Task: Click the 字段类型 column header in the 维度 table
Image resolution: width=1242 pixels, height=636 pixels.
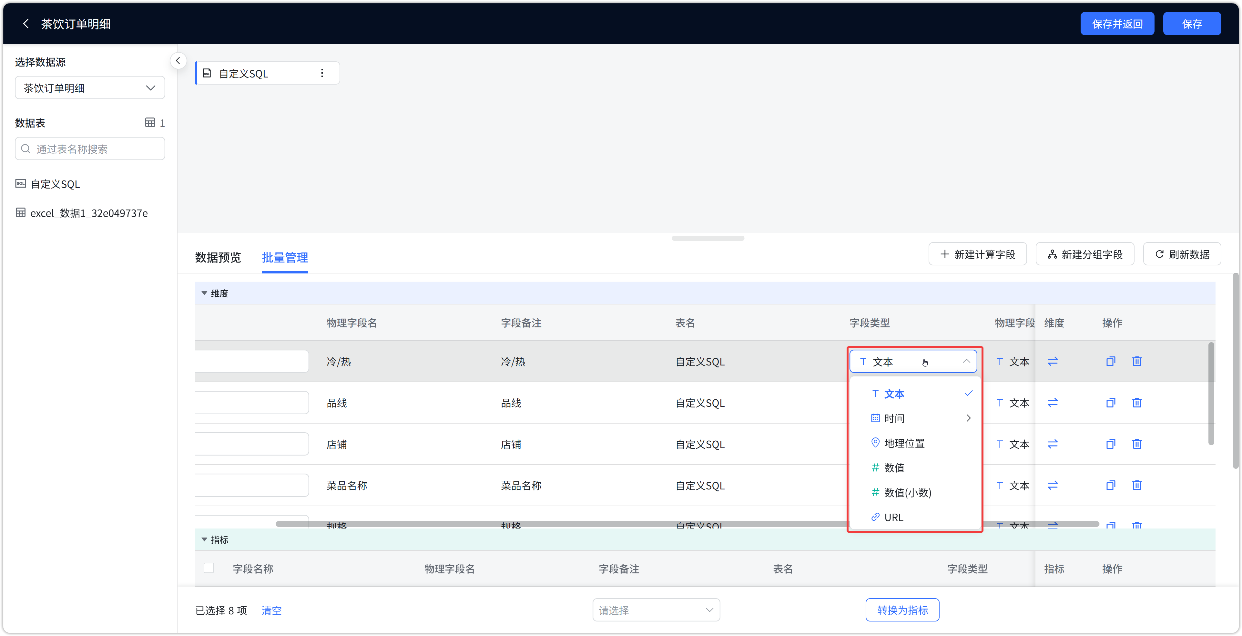Action: pyautogui.click(x=869, y=323)
